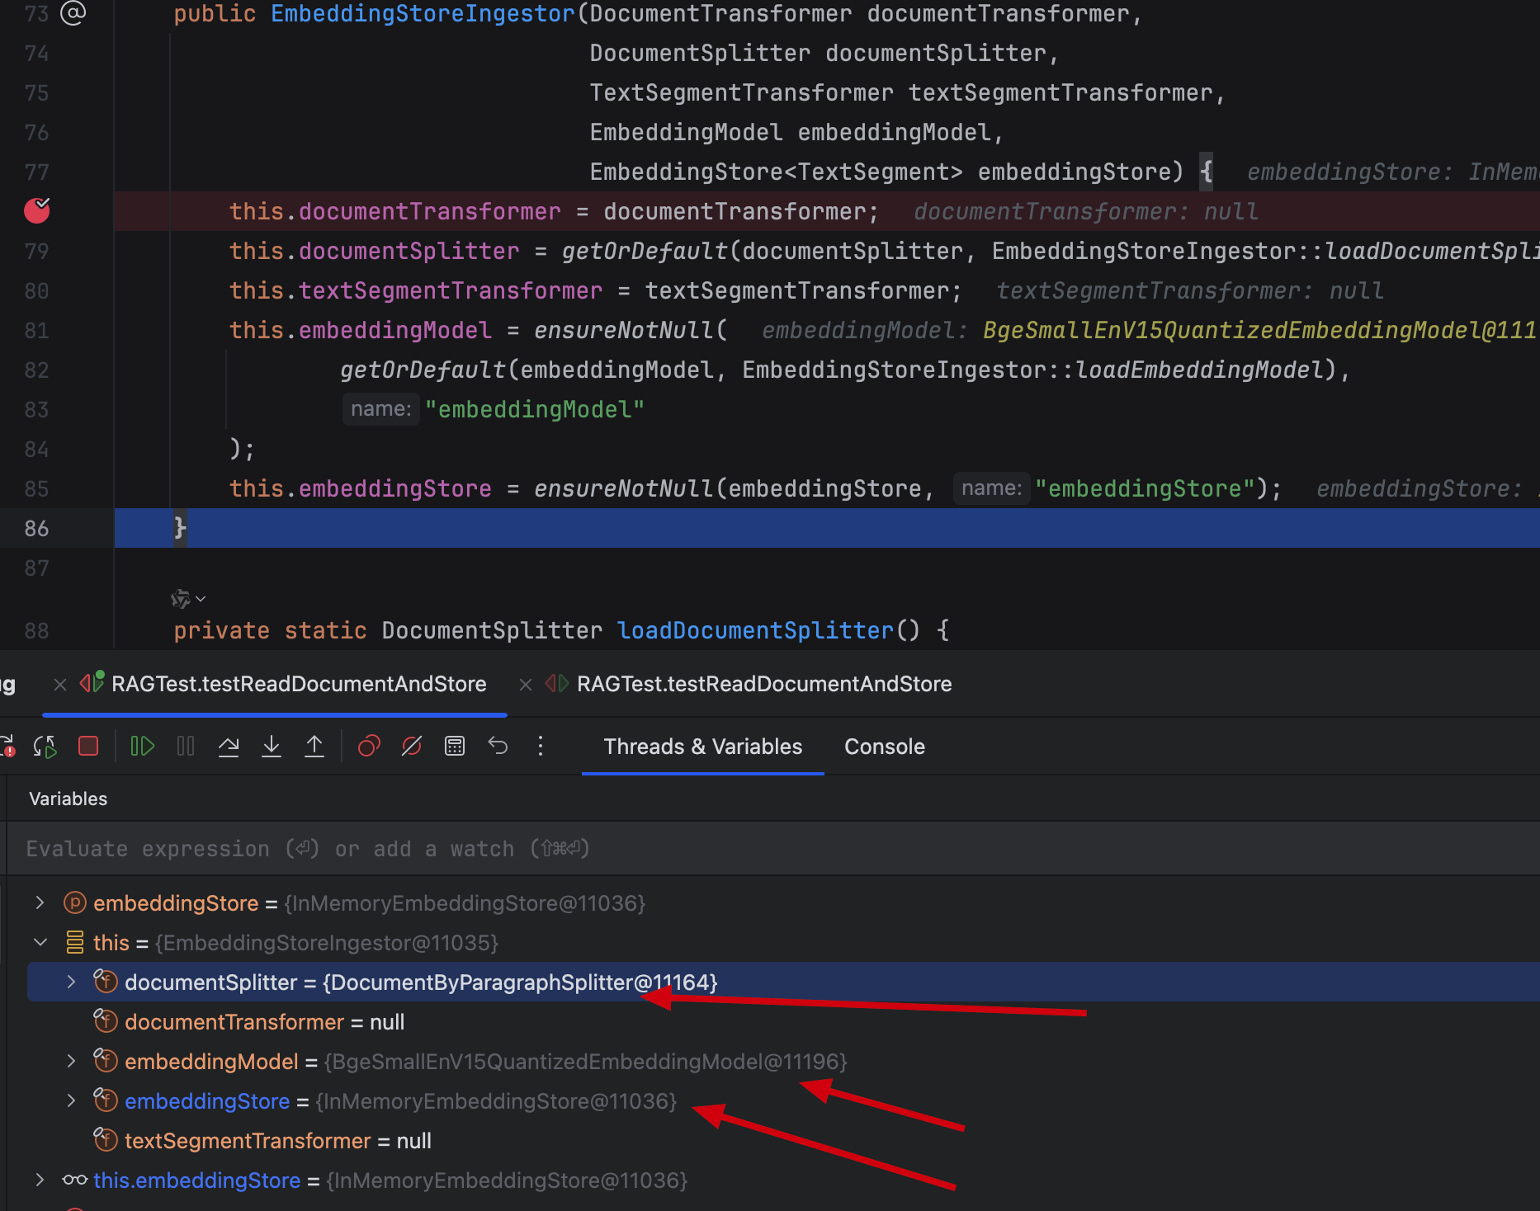The width and height of the screenshot is (1540, 1211).
Task: Collapse the this variable node
Action: click(40, 943)
